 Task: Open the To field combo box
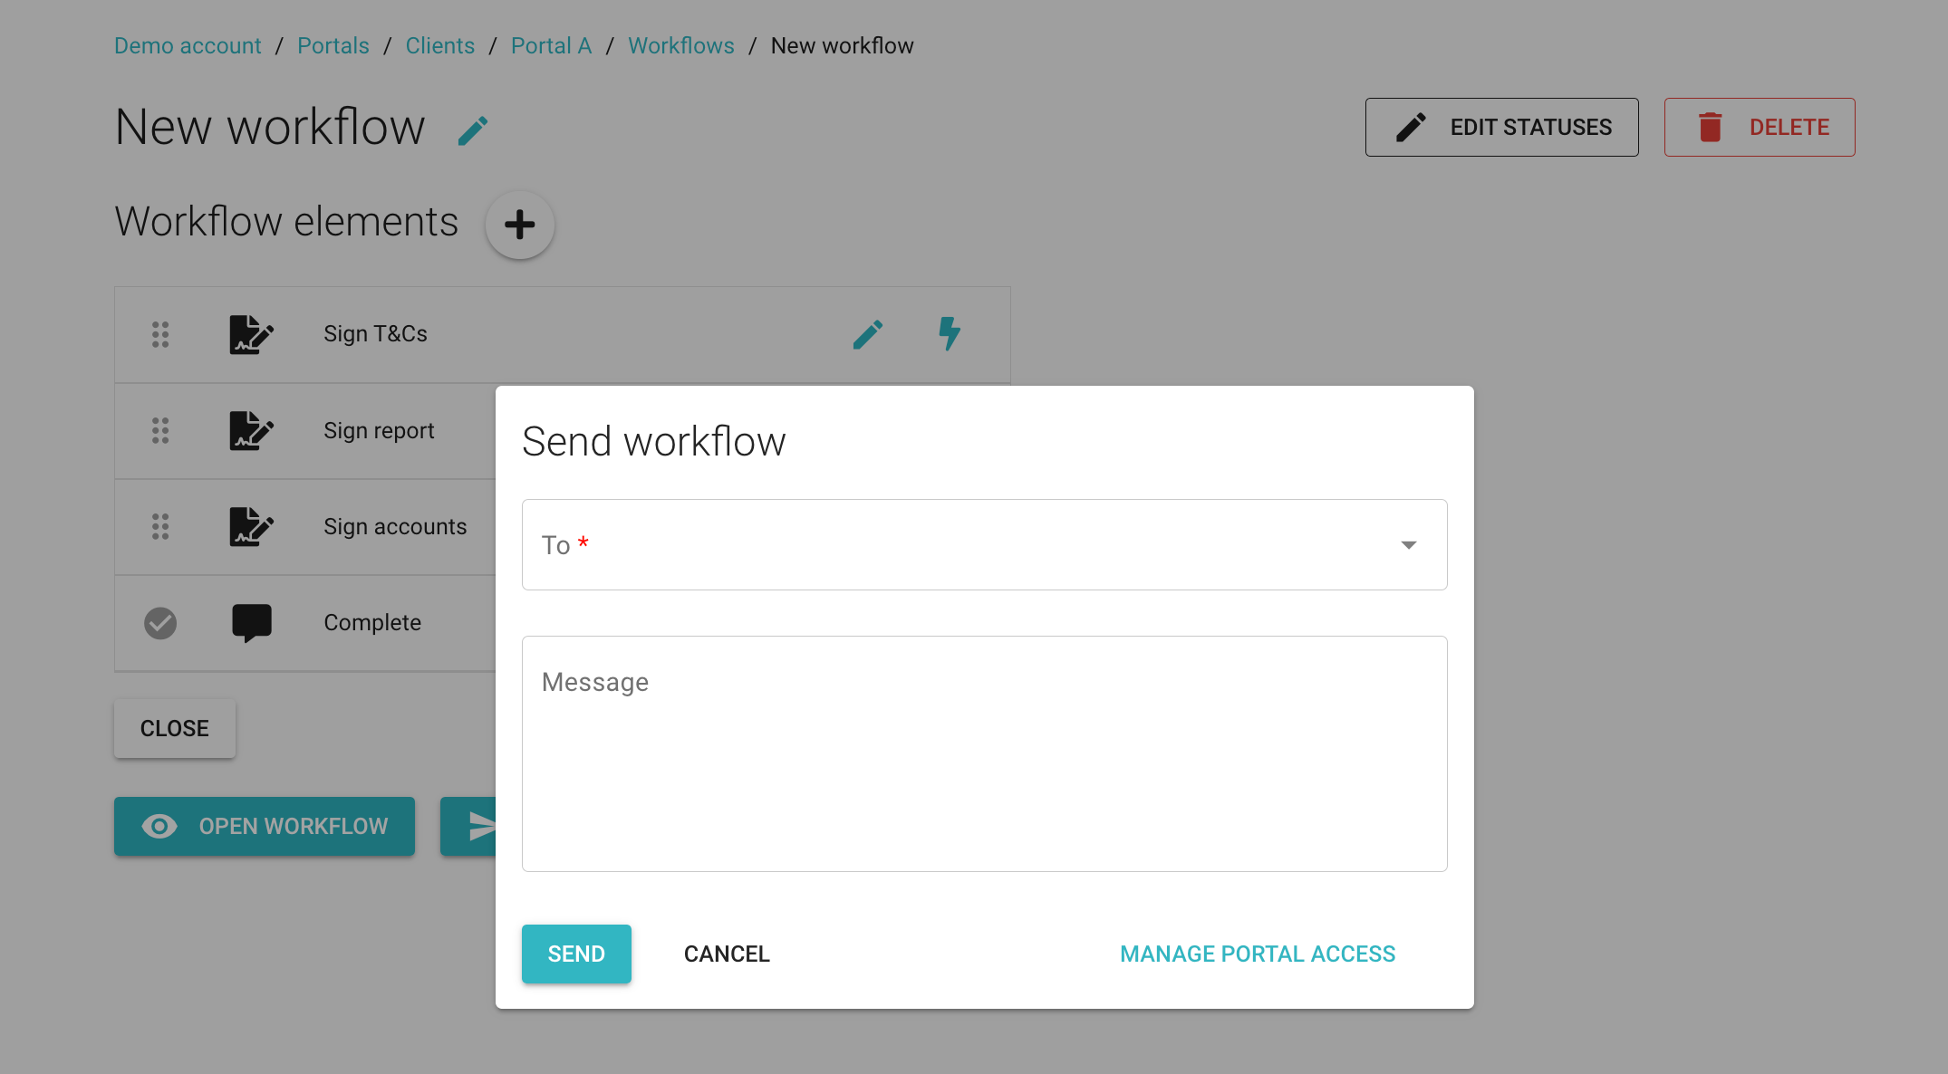click(x=960, y=545)
